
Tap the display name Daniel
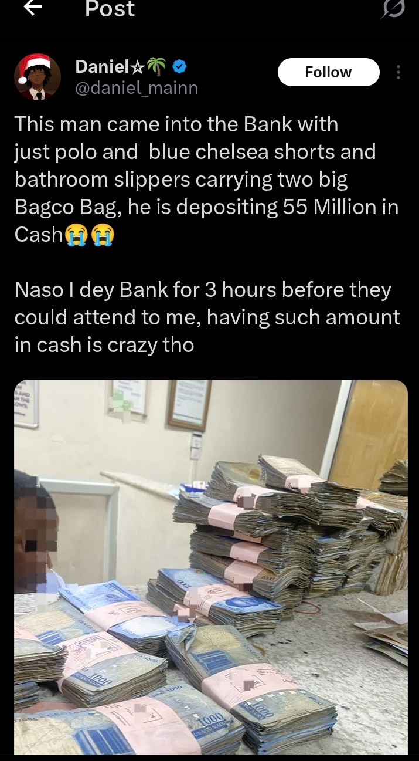click(101, 67)
